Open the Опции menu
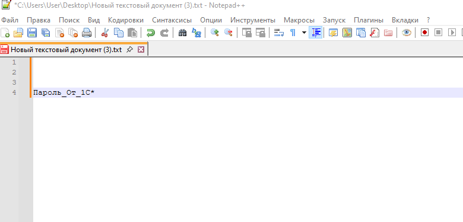463x222 pixels. tap(211, 20)
